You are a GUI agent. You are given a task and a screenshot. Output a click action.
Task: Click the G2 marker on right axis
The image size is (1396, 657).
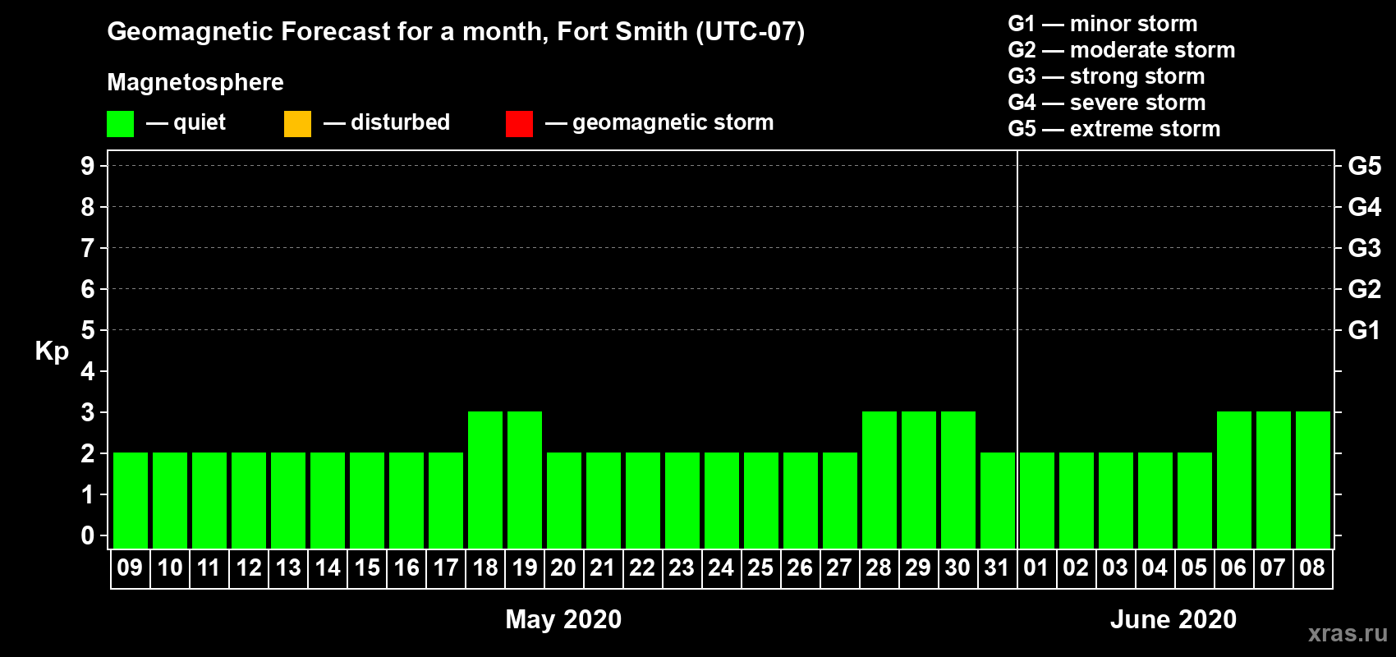(x=1364, y=289)
